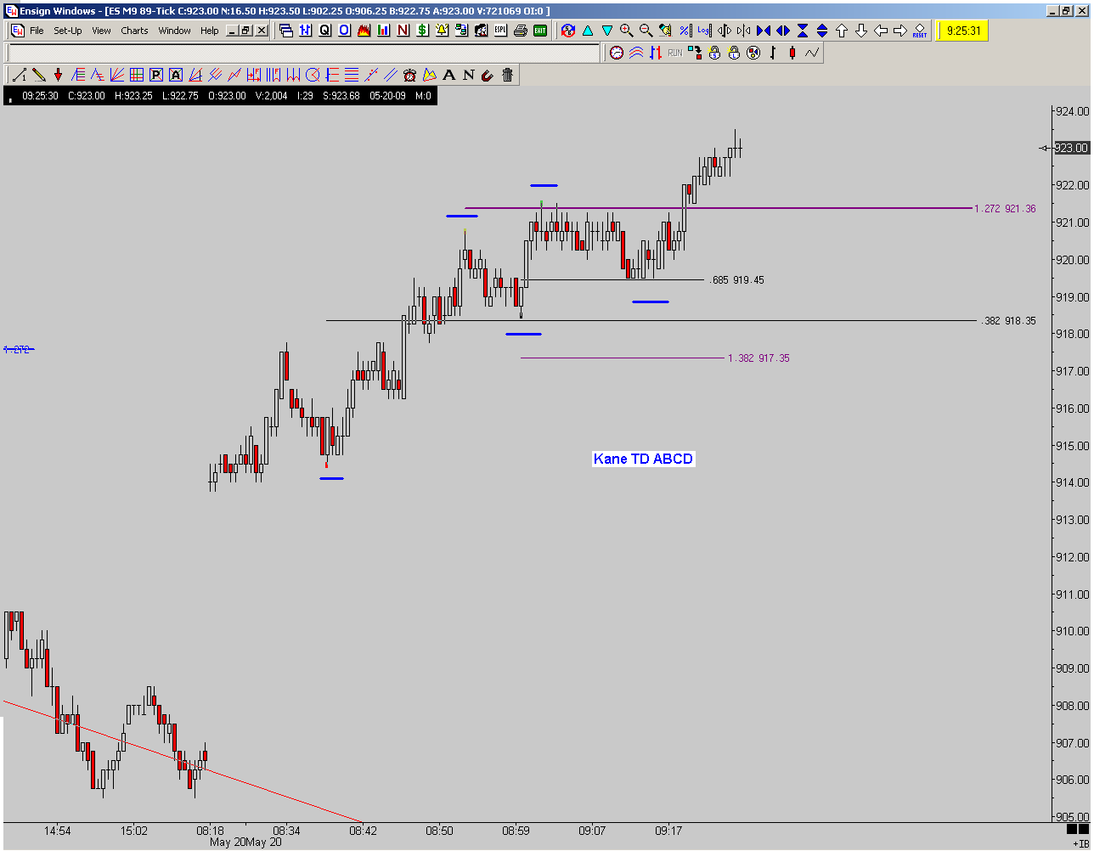1094x851 pixels.
Task: Select the red candlestick chart style
Action: 792,53
